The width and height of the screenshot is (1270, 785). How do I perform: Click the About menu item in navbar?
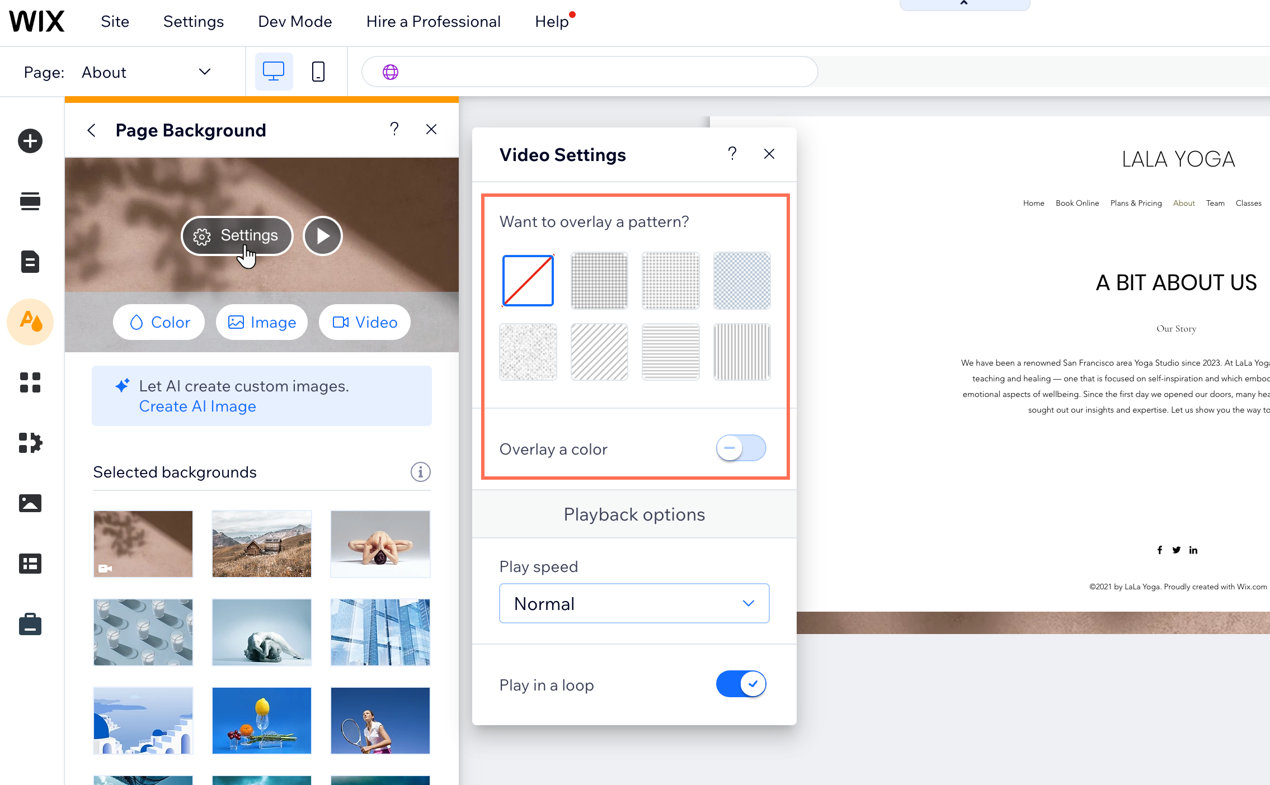[x=1184, y=203]
